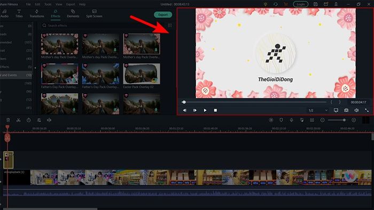Click the shopping cart icon
The width and height of the screenshot is (374, 210).
pos(285,4)
